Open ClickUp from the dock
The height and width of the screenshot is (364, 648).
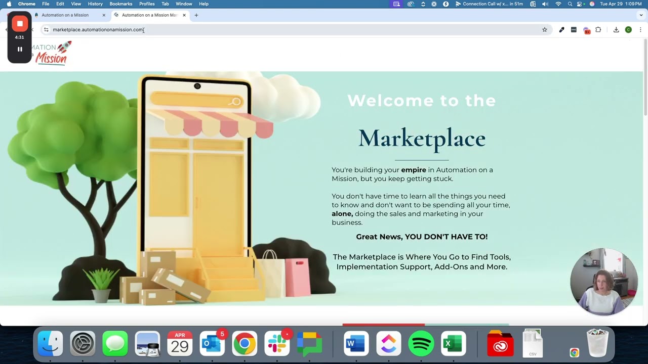pyautogui.click(x=388, y=344)
